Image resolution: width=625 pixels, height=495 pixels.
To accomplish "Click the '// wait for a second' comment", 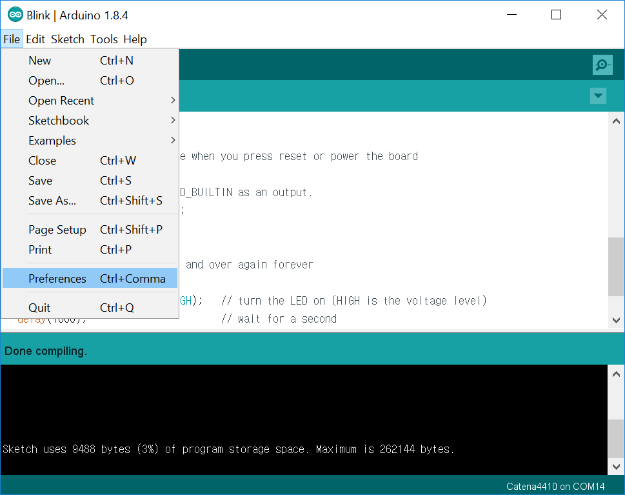I will click(x=279, y=319).
